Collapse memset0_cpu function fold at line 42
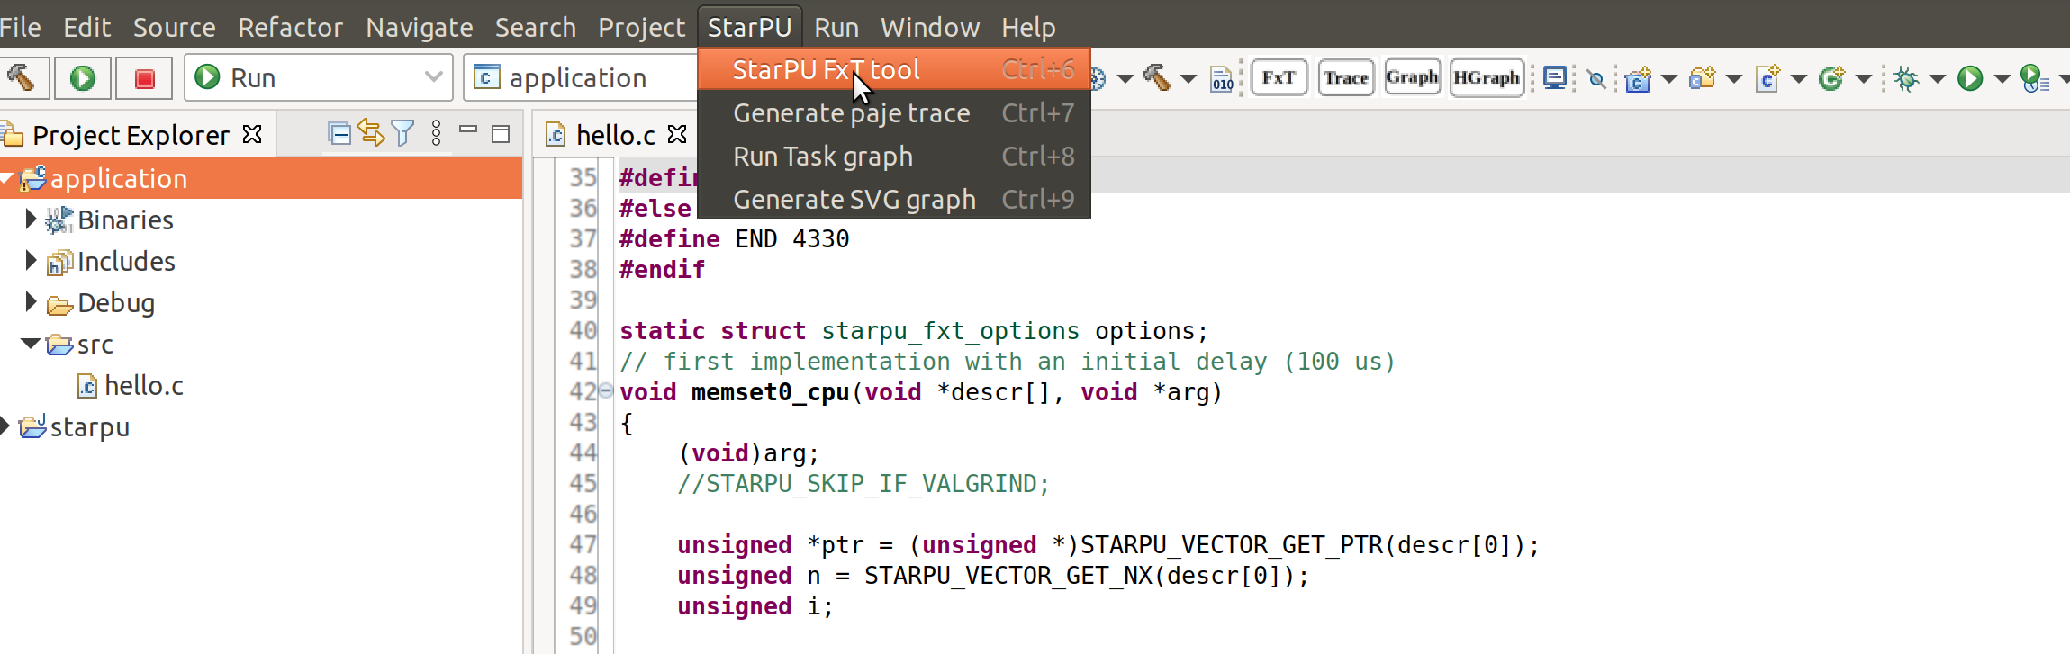Viewport: 2070px width, 654px height. 606,390
